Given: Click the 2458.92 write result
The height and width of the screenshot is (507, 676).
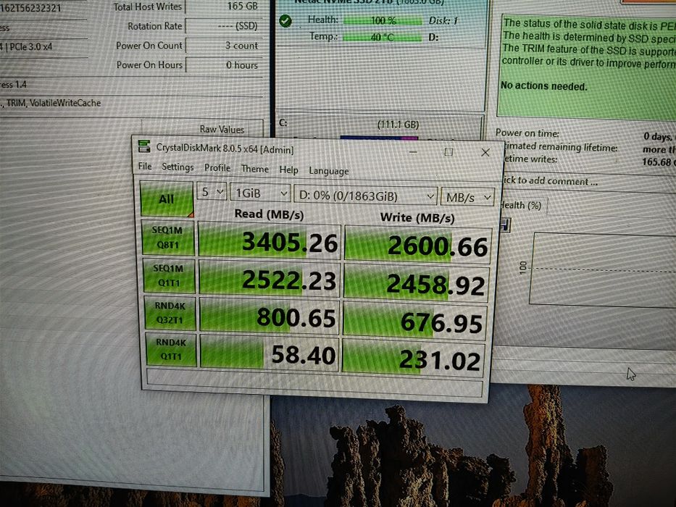Looking at the screenshot, I should [417, 284].
